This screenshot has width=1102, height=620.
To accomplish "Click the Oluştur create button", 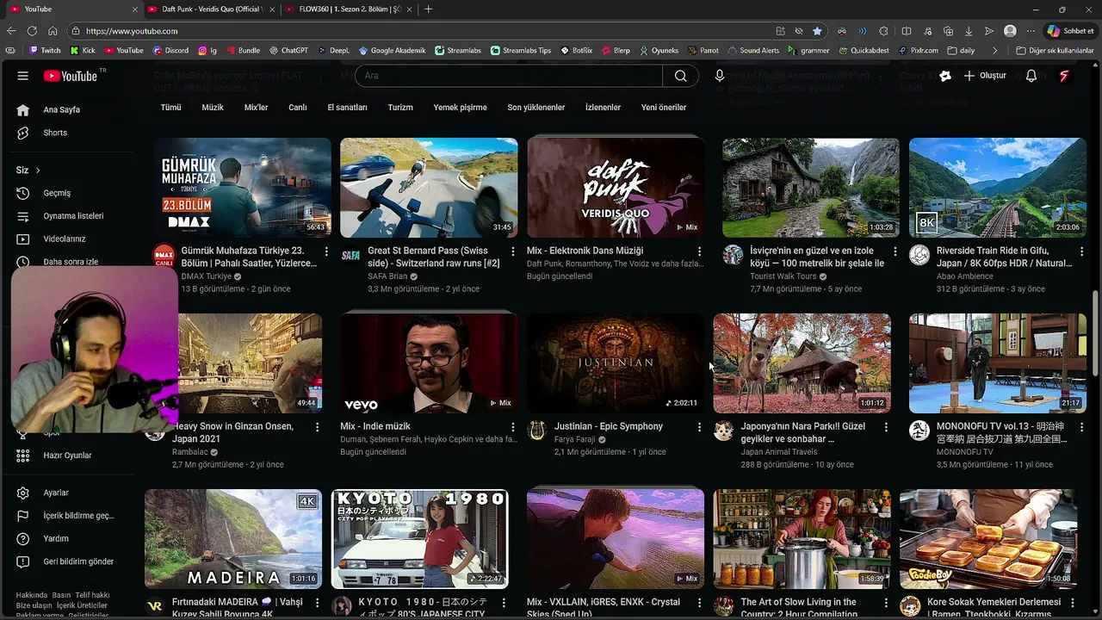I will [985, 76].
